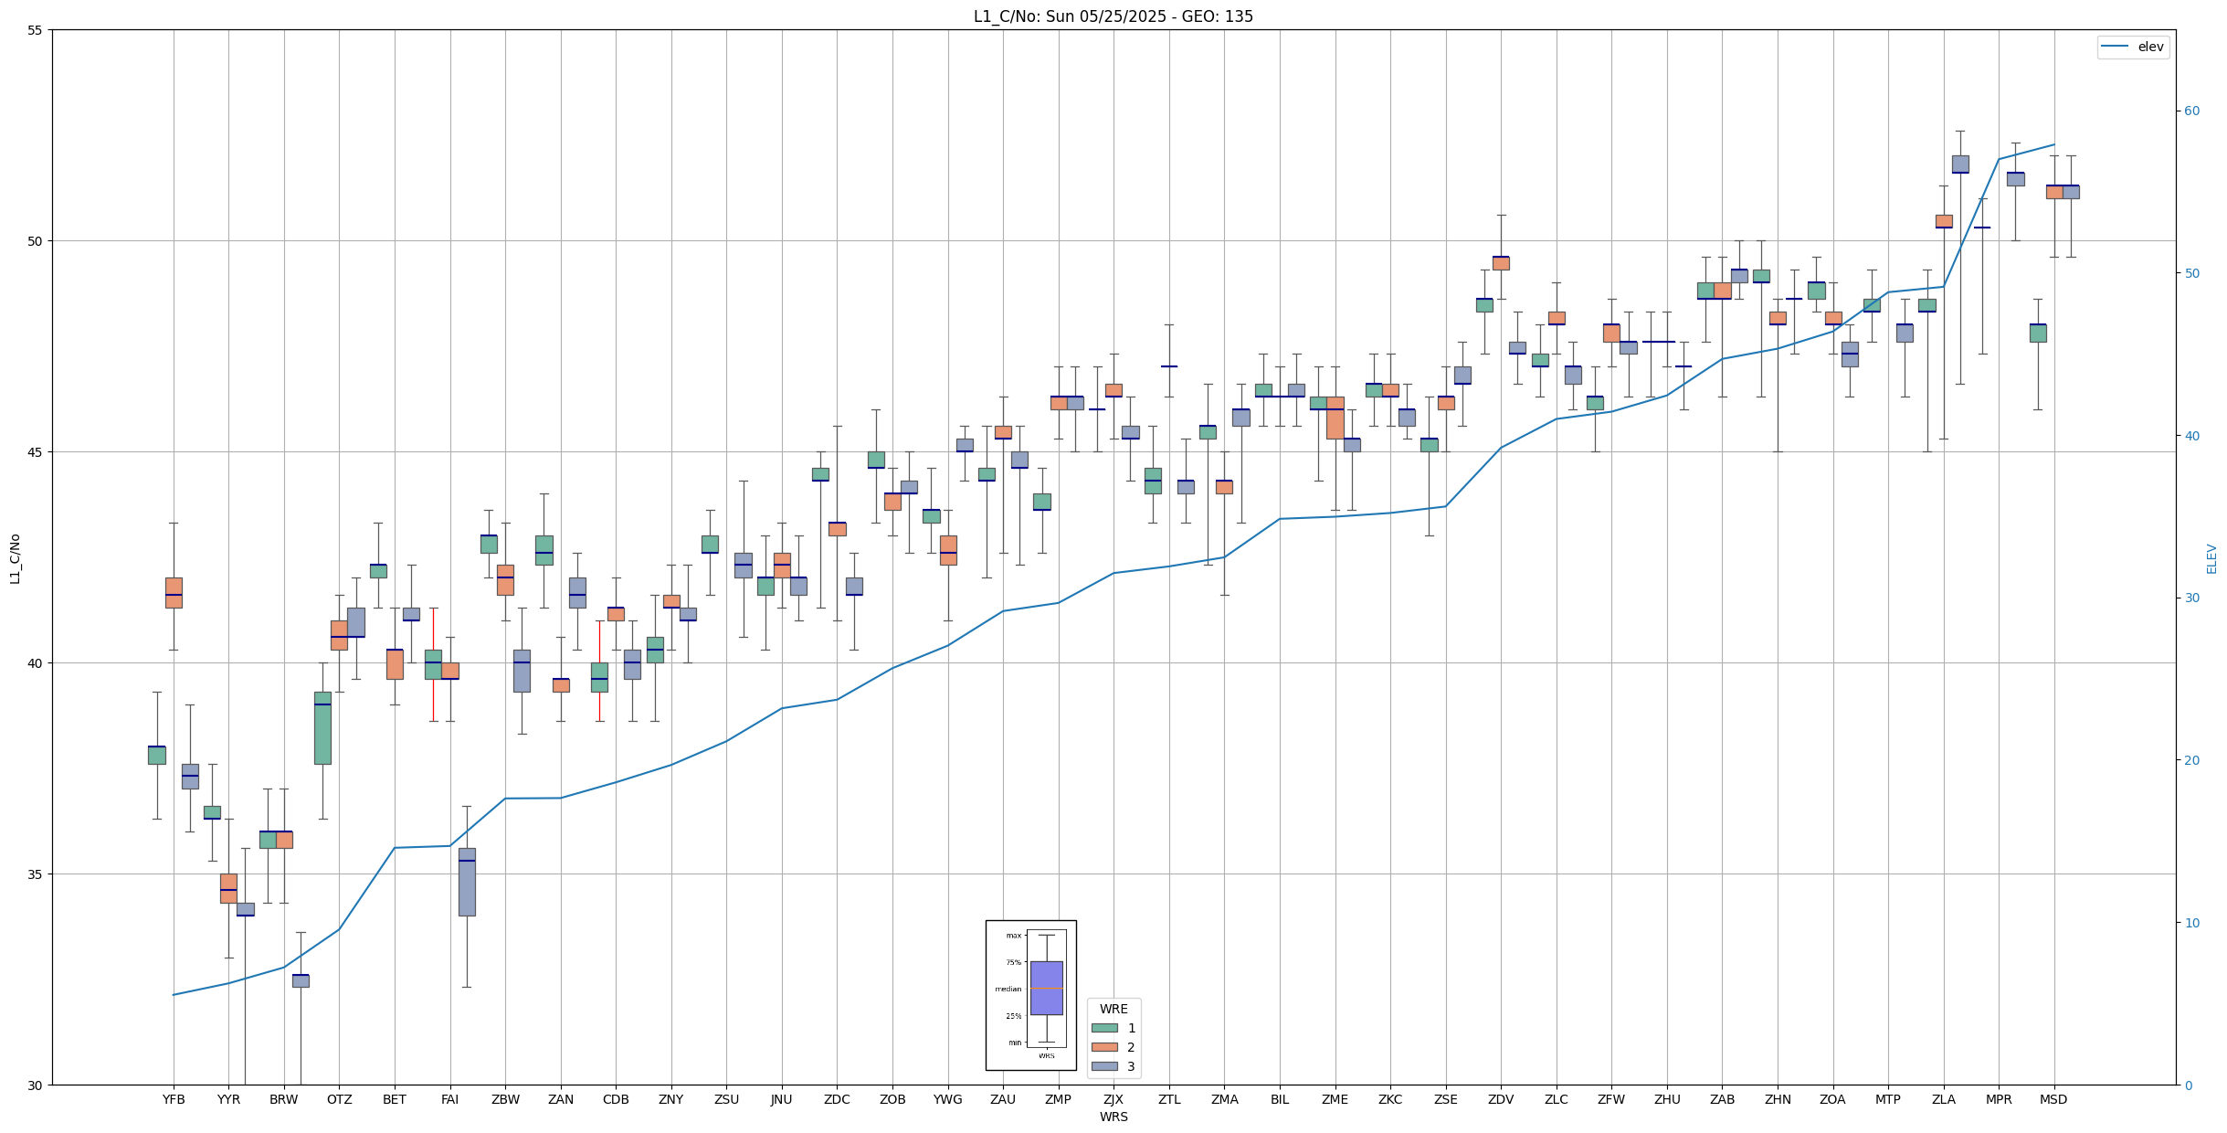Click the chart title text
Image resolution: width=2227 pixels, height=1133 pixels.
tap(1113, 16)
